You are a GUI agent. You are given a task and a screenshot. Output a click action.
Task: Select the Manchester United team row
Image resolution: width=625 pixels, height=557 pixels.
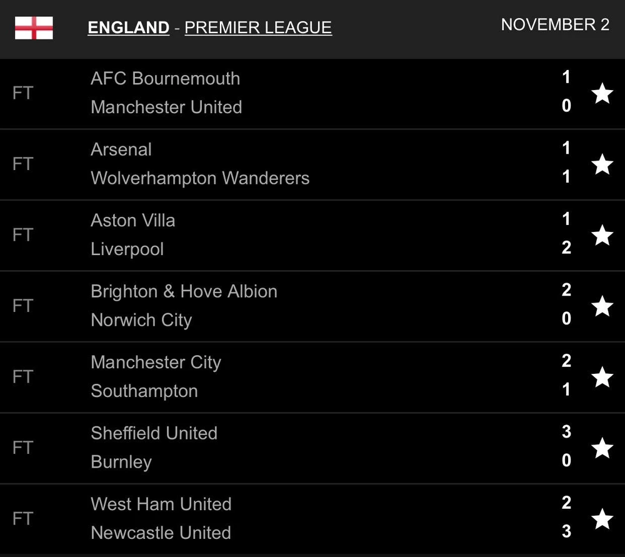(x=166, y=108)
